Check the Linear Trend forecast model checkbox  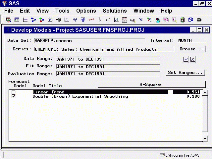click(x=14, y=92)
